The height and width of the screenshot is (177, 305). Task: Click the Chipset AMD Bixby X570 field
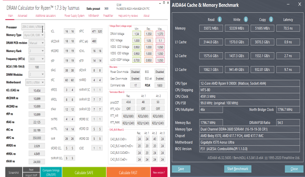pos(249,136)
